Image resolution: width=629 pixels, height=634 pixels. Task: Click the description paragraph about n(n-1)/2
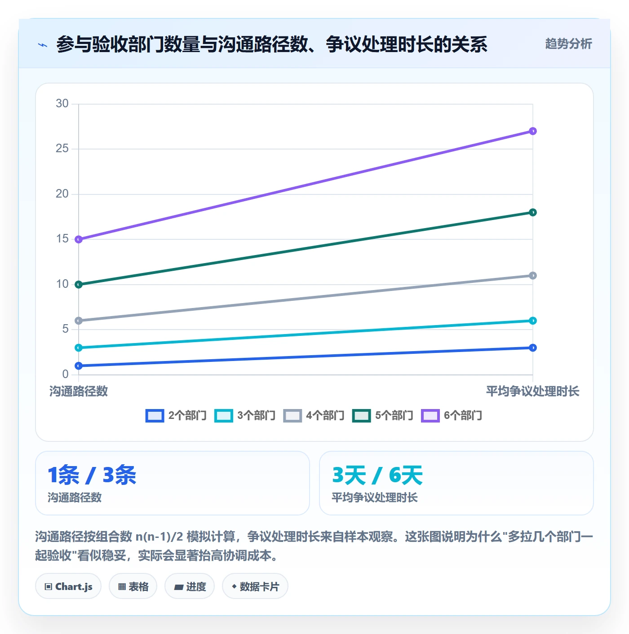314,546
